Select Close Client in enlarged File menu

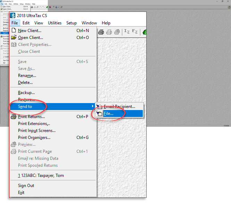(x=53, y=52)
